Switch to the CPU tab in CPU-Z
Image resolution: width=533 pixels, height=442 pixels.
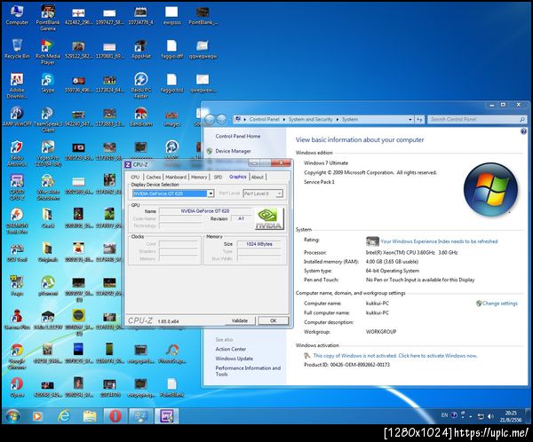tap(135, 177)
